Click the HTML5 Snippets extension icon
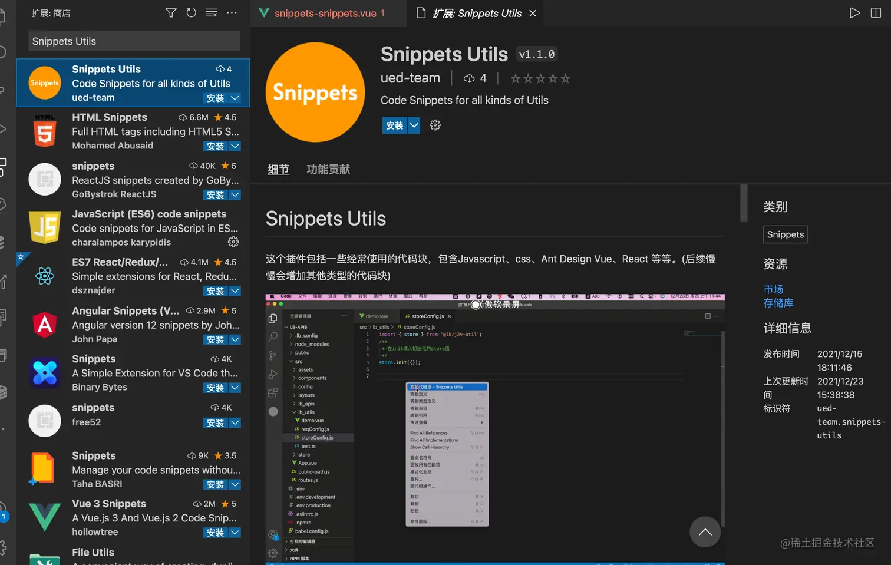 click(x=45, y=131)
